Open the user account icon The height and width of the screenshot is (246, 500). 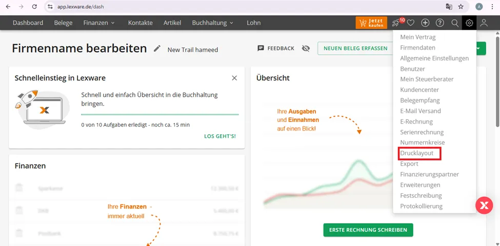484,23
